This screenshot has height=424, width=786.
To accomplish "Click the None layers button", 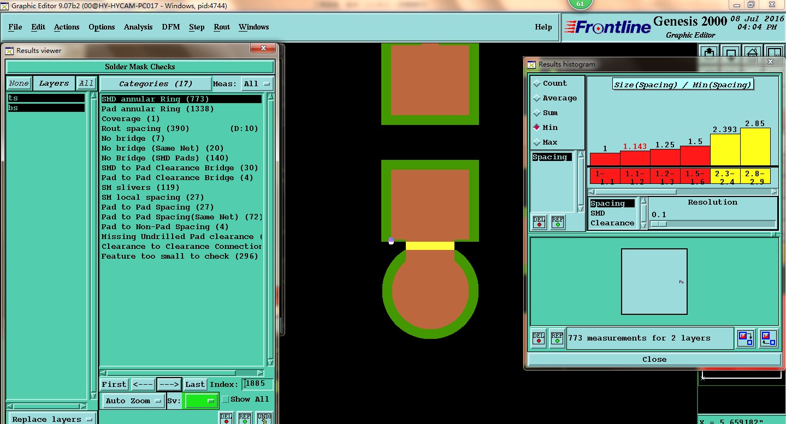I will coord(19,83).
